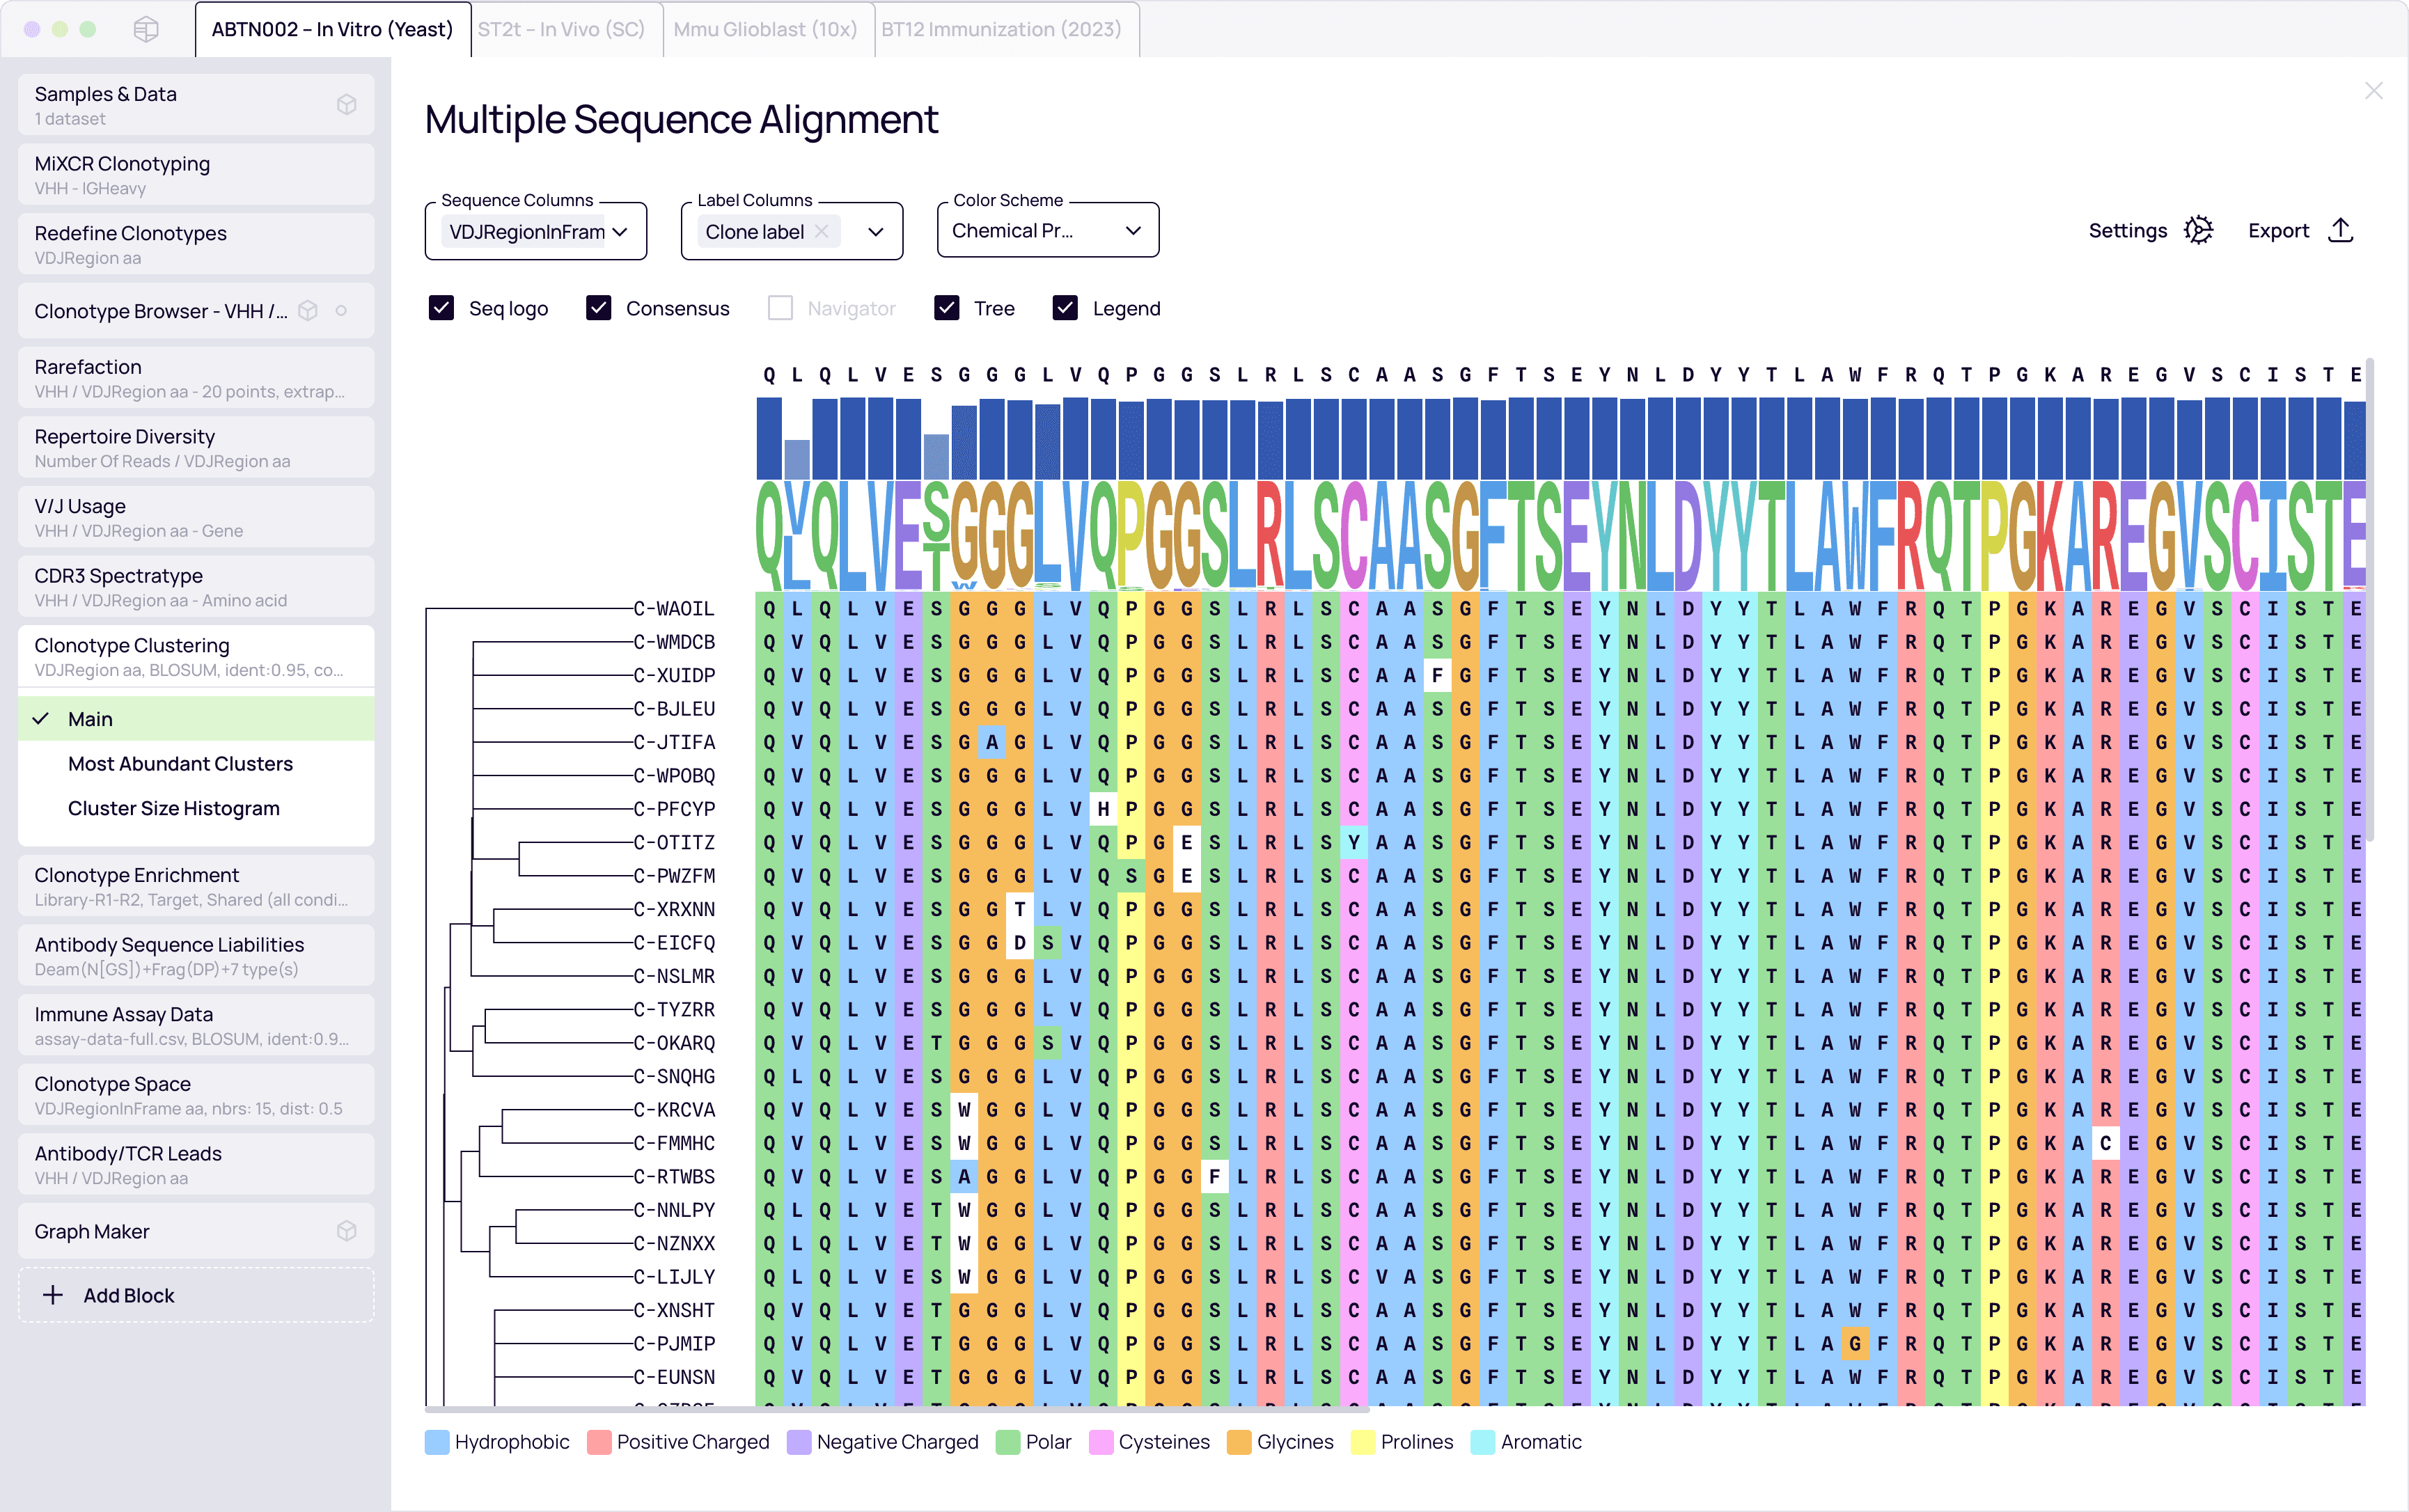Open the Label Columns dropdown arrow

click(x=876, y=231)
